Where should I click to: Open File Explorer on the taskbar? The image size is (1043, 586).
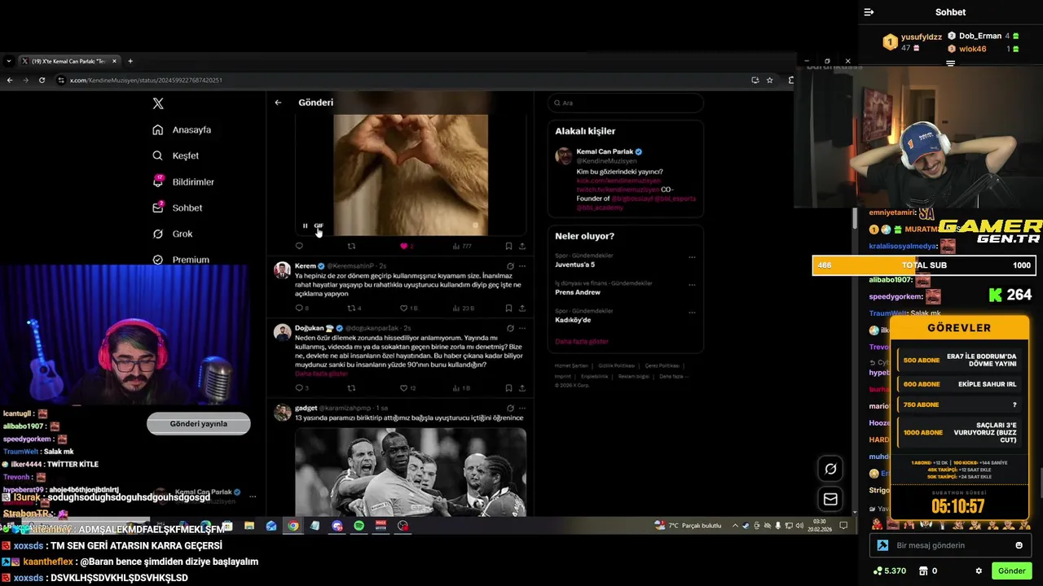[x=249, y=526]
